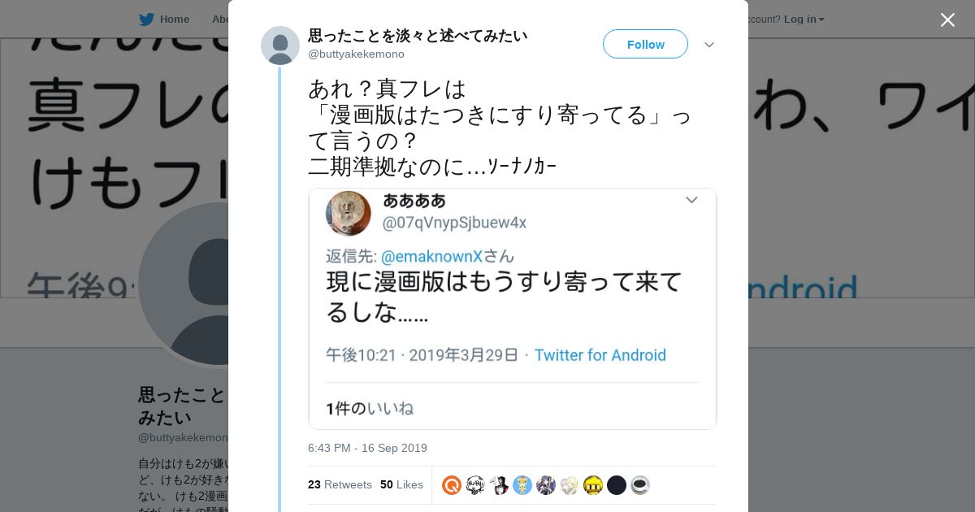Click the author display name 思ったことを淡々と述べてみたい
Viewport: 975px width, 512px height.
pos(418,36)
